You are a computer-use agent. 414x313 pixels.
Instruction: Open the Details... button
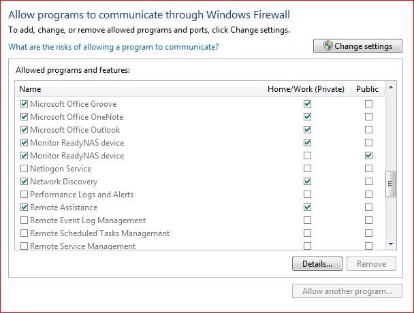point(317,263)
